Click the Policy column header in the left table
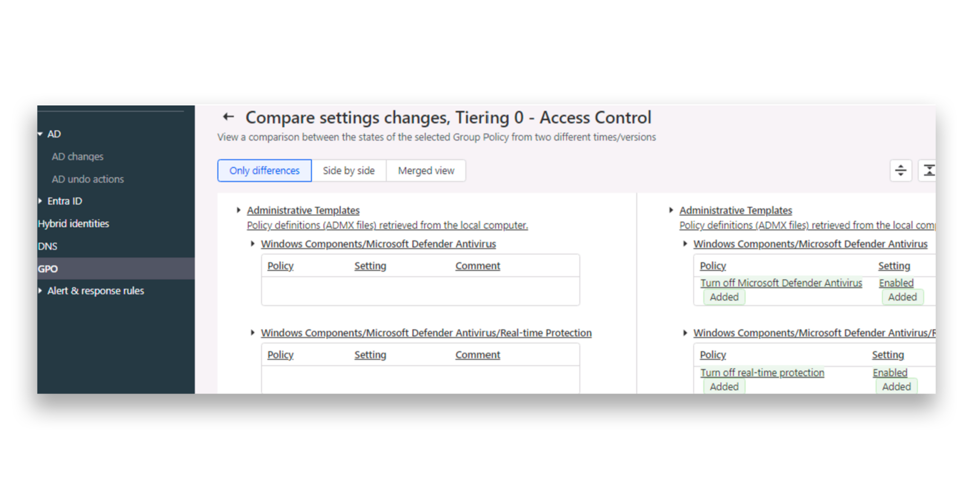Screen dimensions: 973x498 (x=280, y=266)
